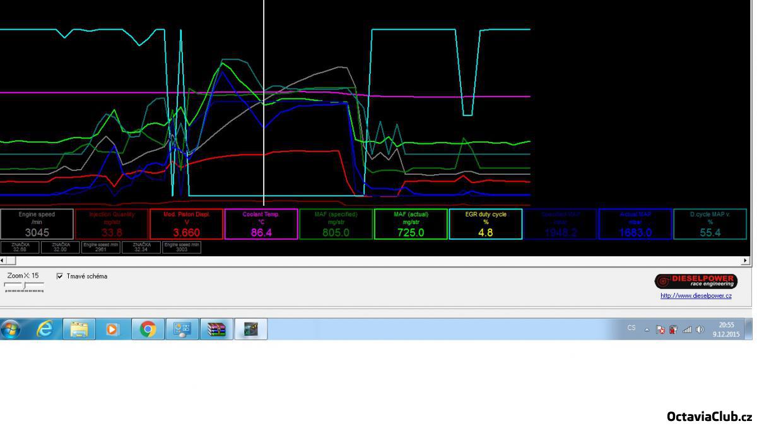The image size is (757, 426).
Task: Click the DieselPower race engineering logo
Action: click(x=695, y=281)
